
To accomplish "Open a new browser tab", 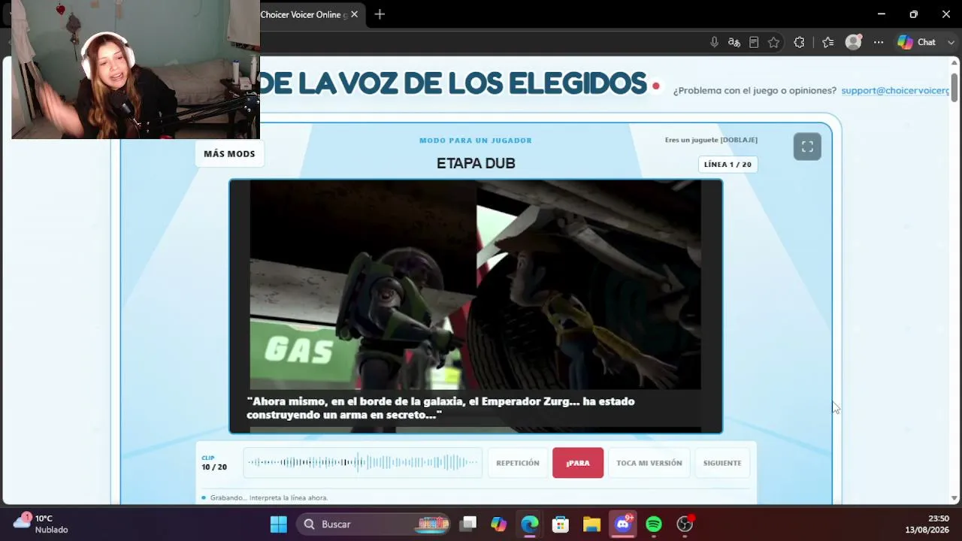I will click(x=380, y=14).
